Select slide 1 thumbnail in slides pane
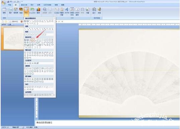 click(14, 38)
